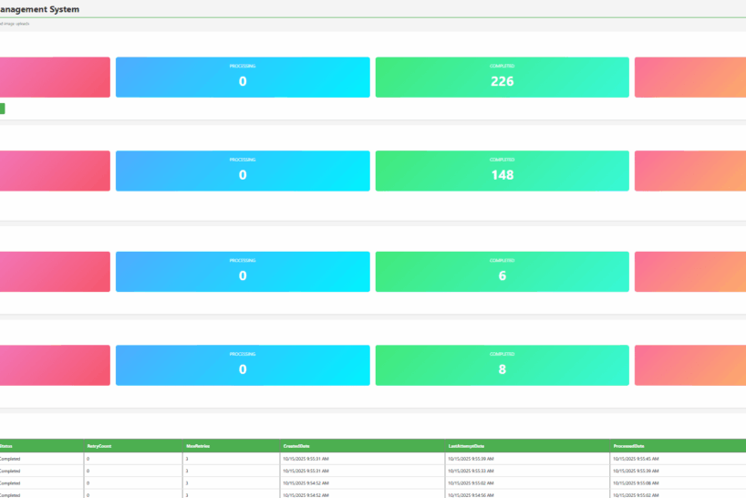Select ProcessedDate cell 10/15/2025 9:55:08 AM

(678, 482)
